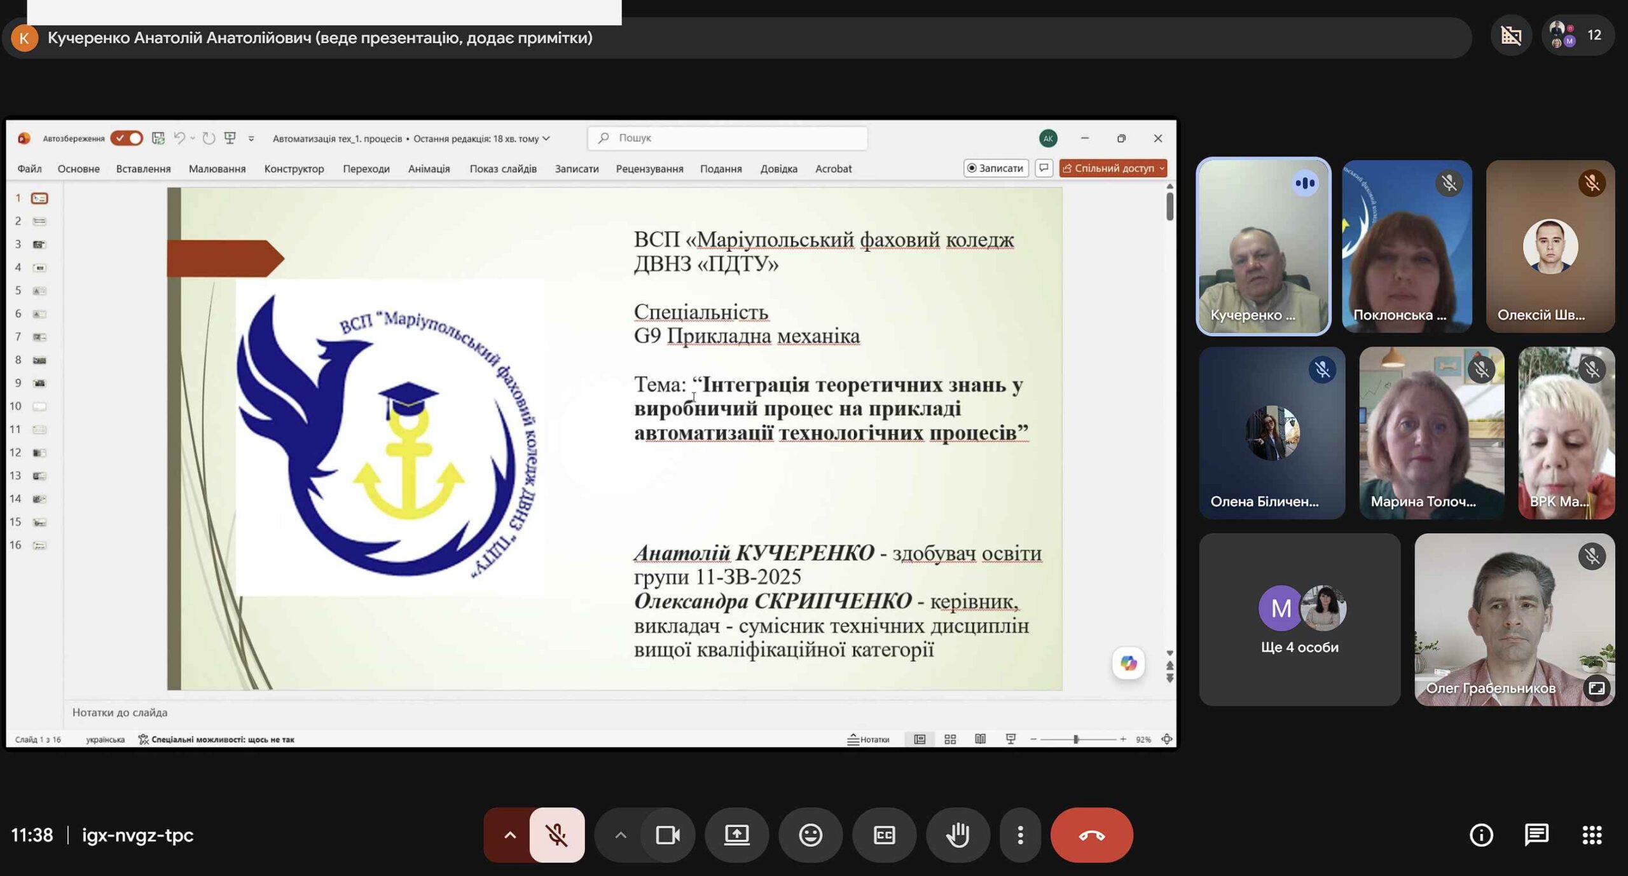
Task: Open the meeting activities grid menu
Action: click(1592, 835)
